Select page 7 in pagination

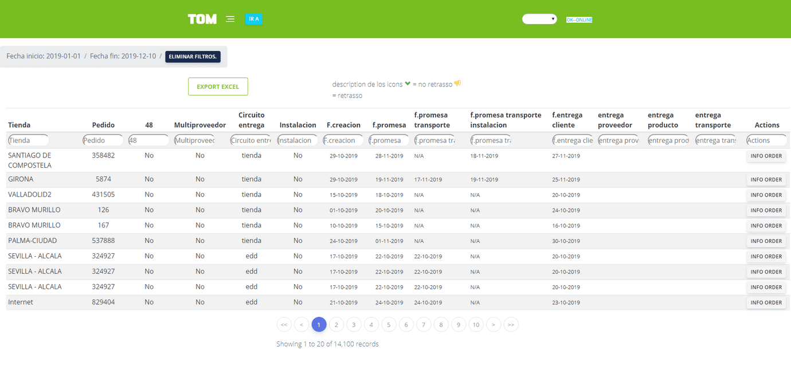tap(424, 325)
